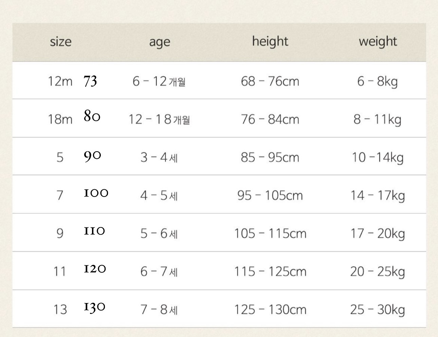
Task: Click the handwritten 80 size number
Action: click(92, 116)
